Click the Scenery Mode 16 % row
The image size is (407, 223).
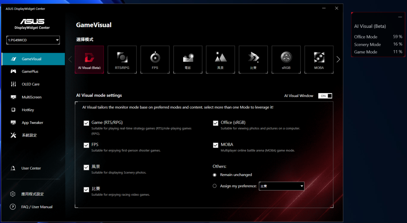[x=378, y=44]
